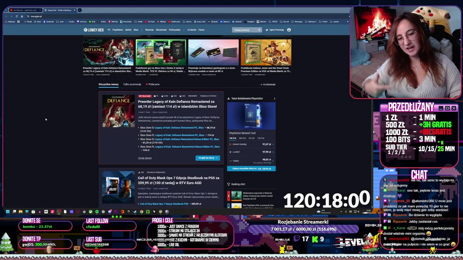463x260 pixels.
Task: Select the 100 PLN card value
Action: pyautogui.click(x=233, y=138)
